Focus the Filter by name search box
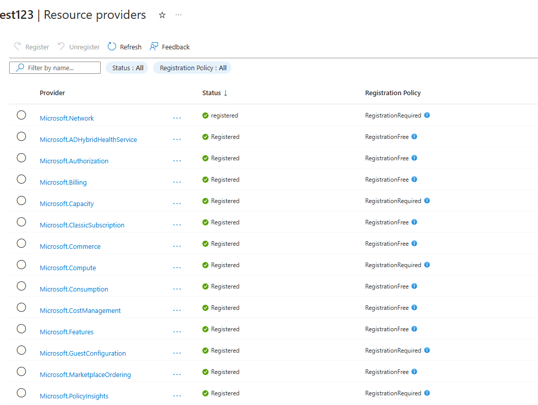This screenshot has width=538, height=405. (55, 68)
